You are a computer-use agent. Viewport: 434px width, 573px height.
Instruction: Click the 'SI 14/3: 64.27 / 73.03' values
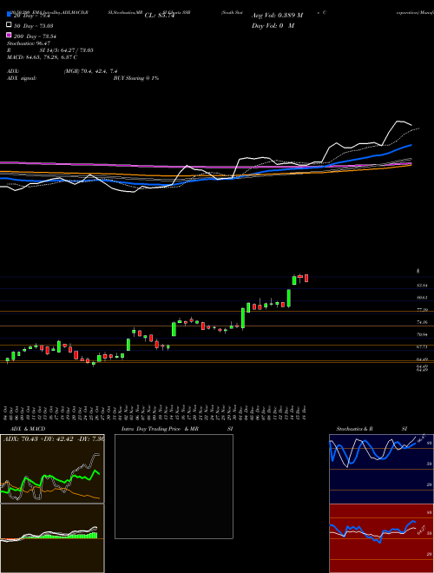(66, 50)
